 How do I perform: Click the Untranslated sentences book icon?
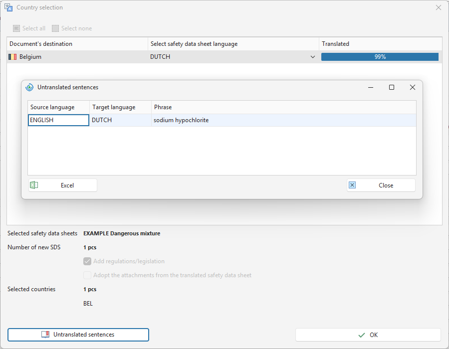[x=45, y=335]
